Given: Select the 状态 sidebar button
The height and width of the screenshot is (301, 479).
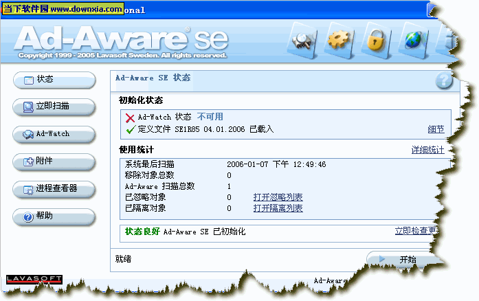Looking at the screenshot, I should 54,80.
